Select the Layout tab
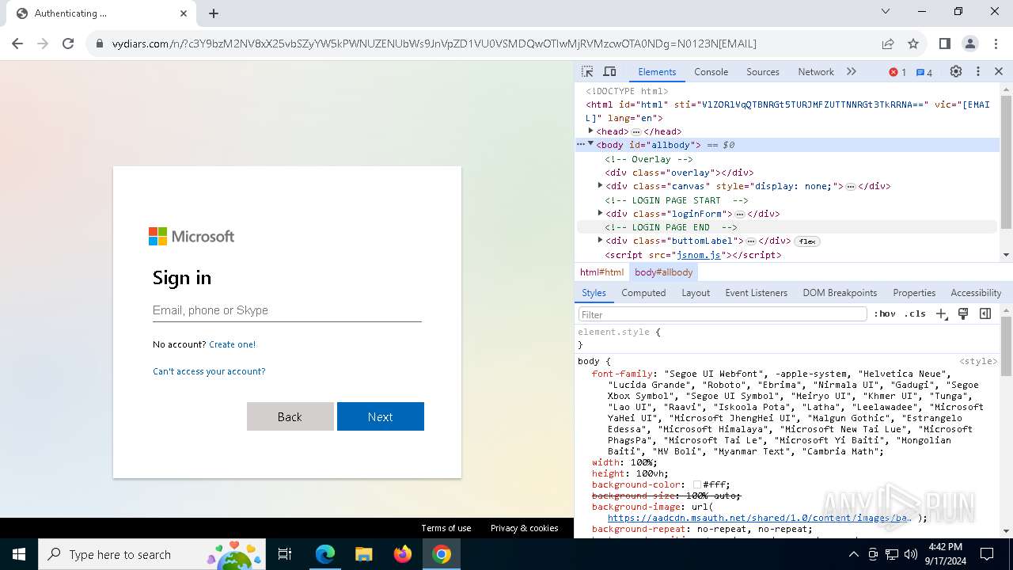 coord(696,292)
